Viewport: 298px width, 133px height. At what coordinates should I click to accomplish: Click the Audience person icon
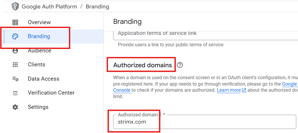pyautogui.click(x=15, y=51)
